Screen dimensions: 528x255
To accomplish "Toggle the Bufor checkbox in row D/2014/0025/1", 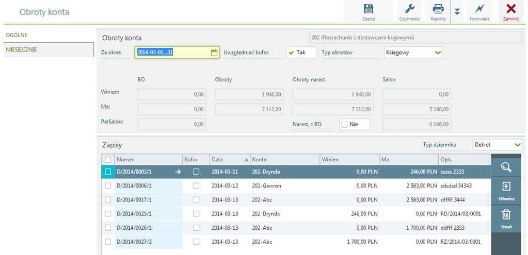I will (x=196, y=214).
